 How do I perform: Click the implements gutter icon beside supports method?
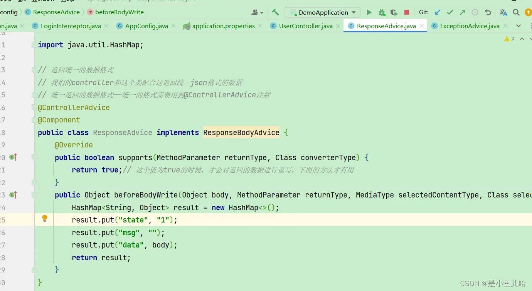click(x=13, y=157)
